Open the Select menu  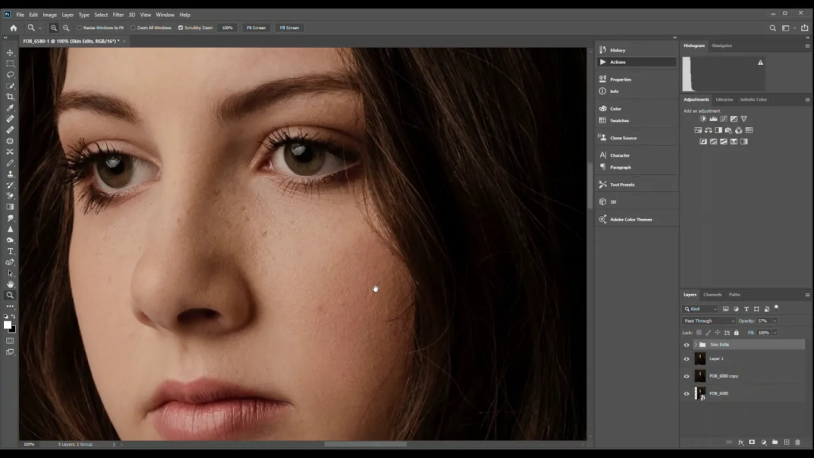pyautogui.click(x=101, y=15)
